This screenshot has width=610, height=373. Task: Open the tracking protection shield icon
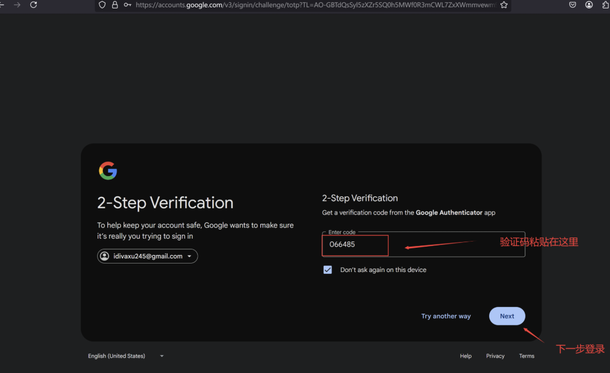(102, 5)
